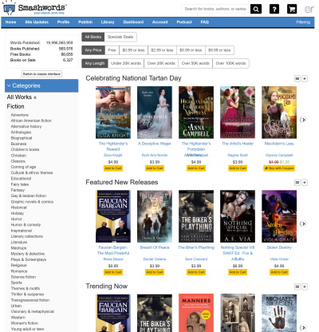Click the Smashwords logo
The image size is (319, 332).
(34, 9)
